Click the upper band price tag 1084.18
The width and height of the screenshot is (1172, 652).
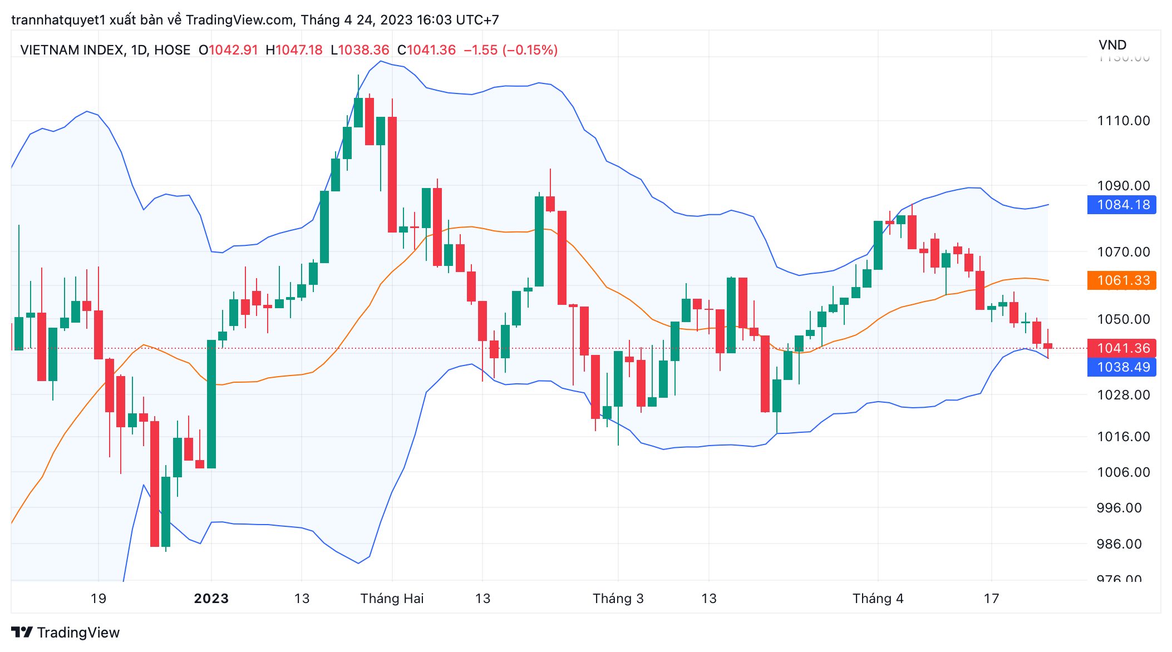pos(1121,205)
